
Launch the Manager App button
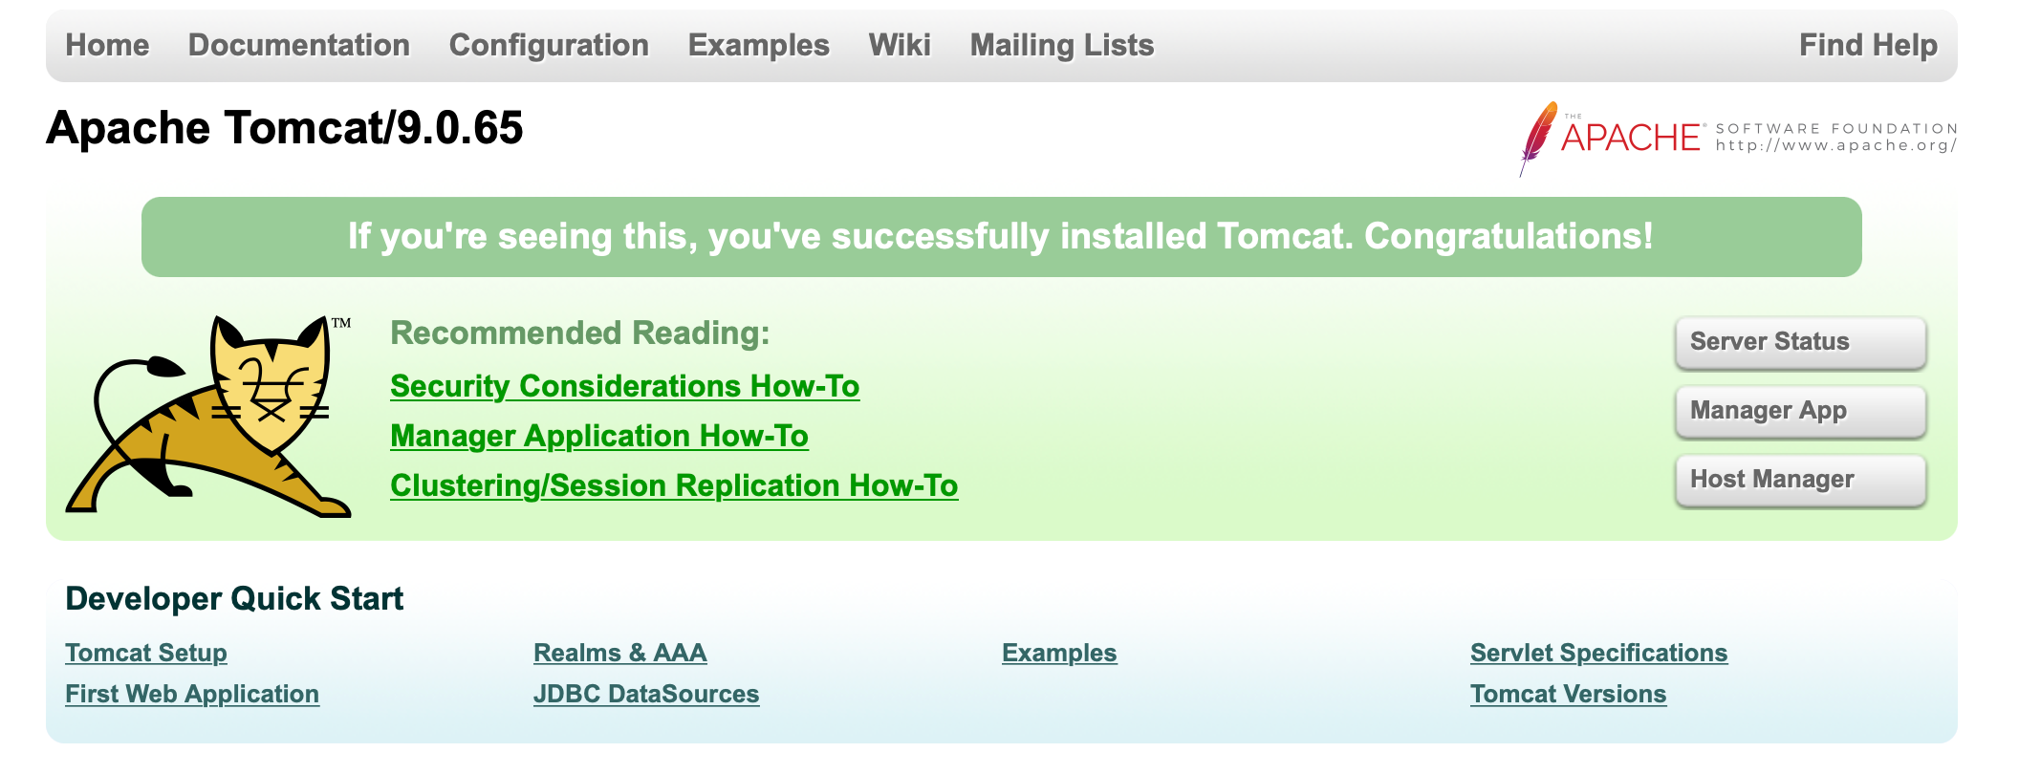(x=1800, y=411)
